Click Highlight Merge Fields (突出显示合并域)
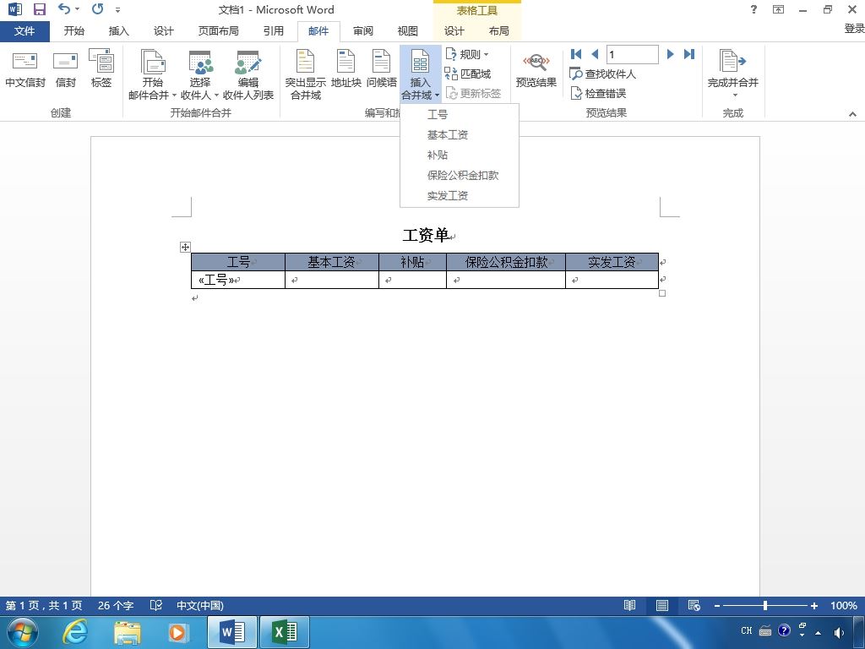Image resolution: width=865 pixels, height=649 pixels. click(x=305, y=75)
